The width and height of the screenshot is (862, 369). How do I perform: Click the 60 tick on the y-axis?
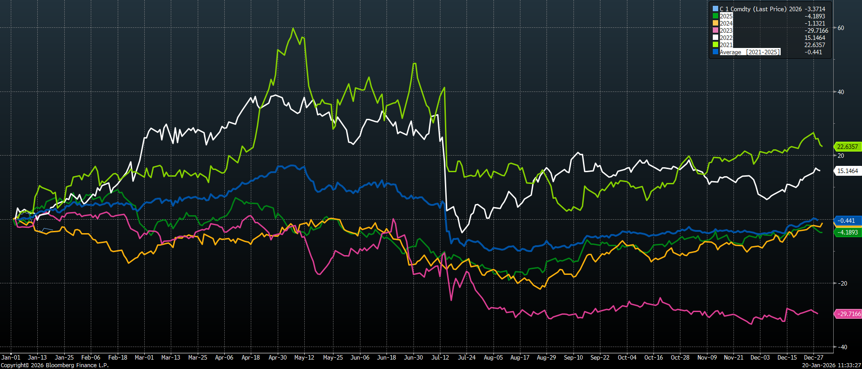[x=840, y=28]
